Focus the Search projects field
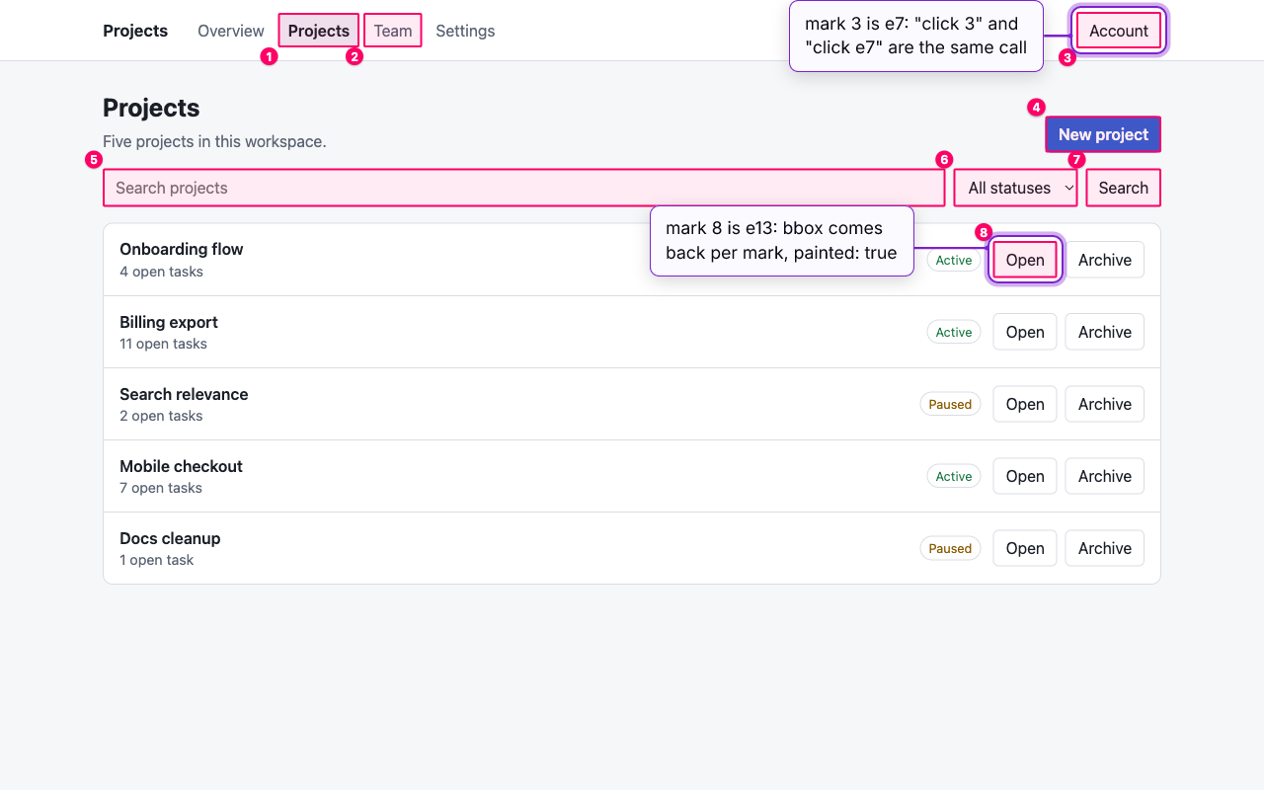Viewport: 1264px width, 790px height. pyautogui.click(x=524, y=188)
